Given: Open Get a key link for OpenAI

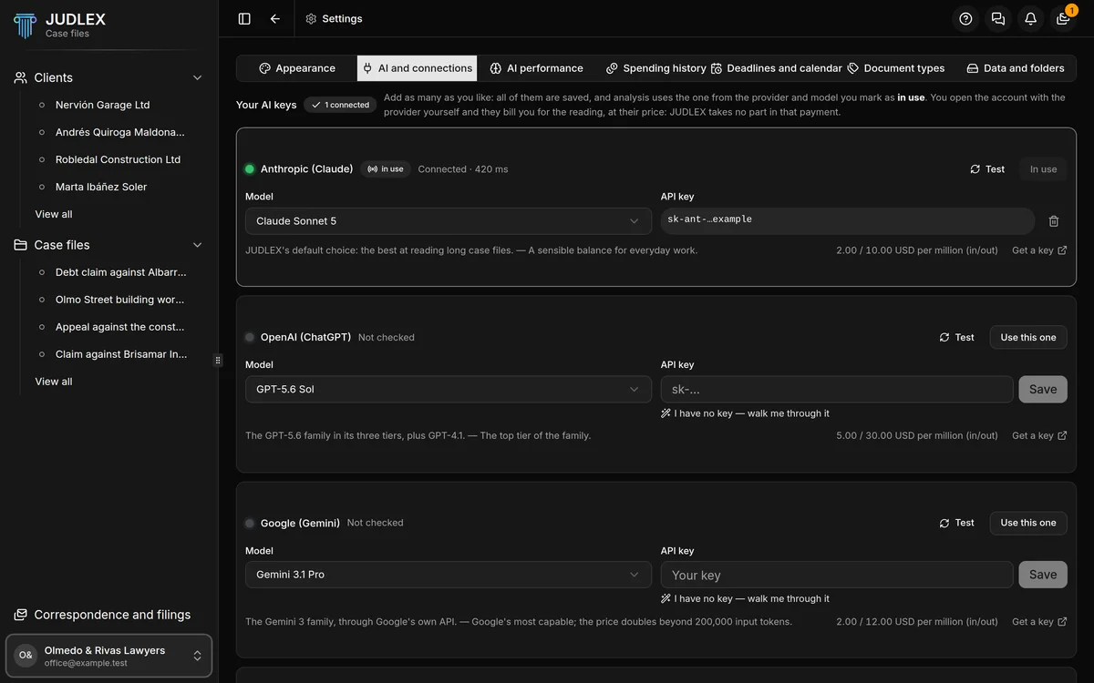Looking at the screenshot, I should (x=1039, y=436).
